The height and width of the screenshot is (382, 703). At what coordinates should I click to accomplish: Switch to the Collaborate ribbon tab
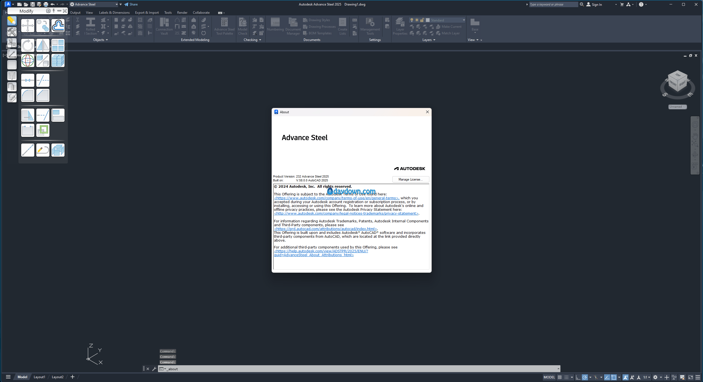(x=201, y=13)
